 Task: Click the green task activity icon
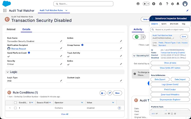click(137, 37)
